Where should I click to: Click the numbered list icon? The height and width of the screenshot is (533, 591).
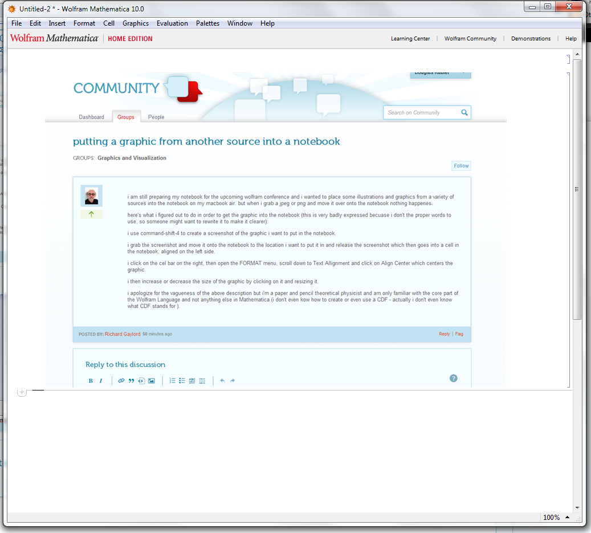tap(172, 381)
